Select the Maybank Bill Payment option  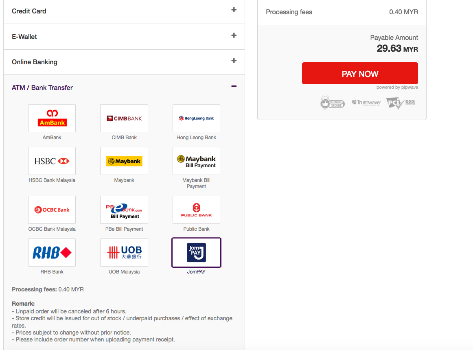[196, 161]
